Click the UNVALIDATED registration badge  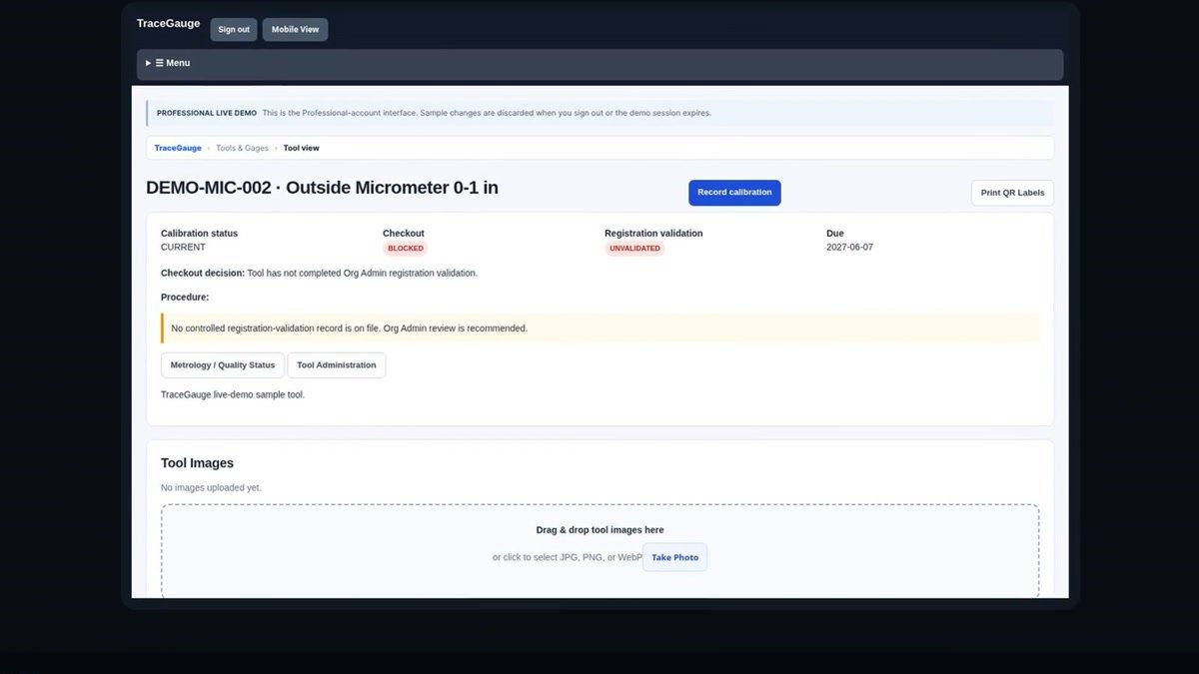pos(634,248)
